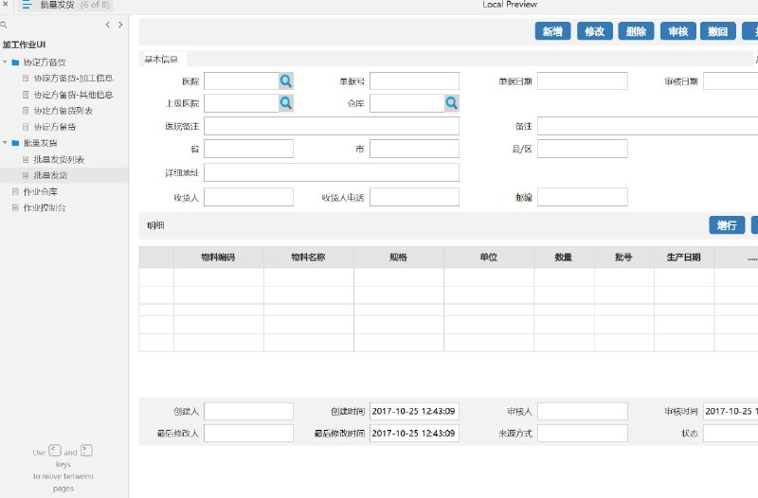This screenshot has height=498, width=758.
Task: Open 作业仓库 page
Action: click(x=40, y=192)
